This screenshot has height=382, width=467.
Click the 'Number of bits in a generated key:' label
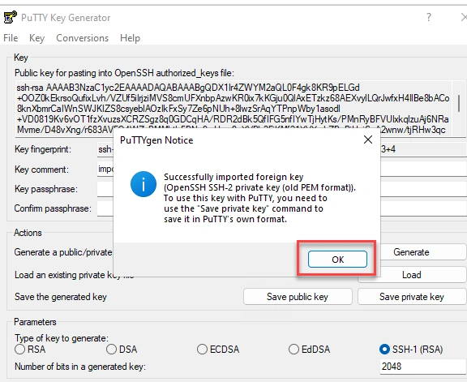[x=80, y=367]
